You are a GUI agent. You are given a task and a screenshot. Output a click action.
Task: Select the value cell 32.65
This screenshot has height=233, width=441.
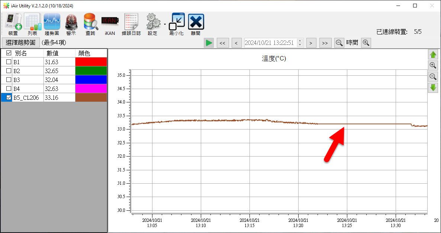point(59,71)
